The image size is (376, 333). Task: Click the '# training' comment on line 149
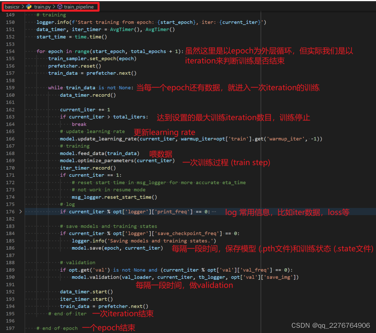51,15
